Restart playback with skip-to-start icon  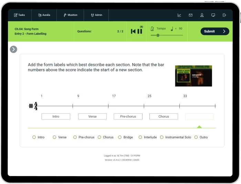(133, 32)
